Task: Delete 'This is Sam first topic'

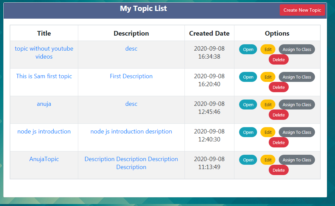Action: 279,87
